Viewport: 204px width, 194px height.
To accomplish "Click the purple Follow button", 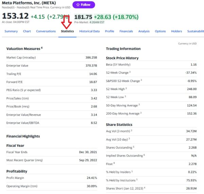I will (84, 5).
